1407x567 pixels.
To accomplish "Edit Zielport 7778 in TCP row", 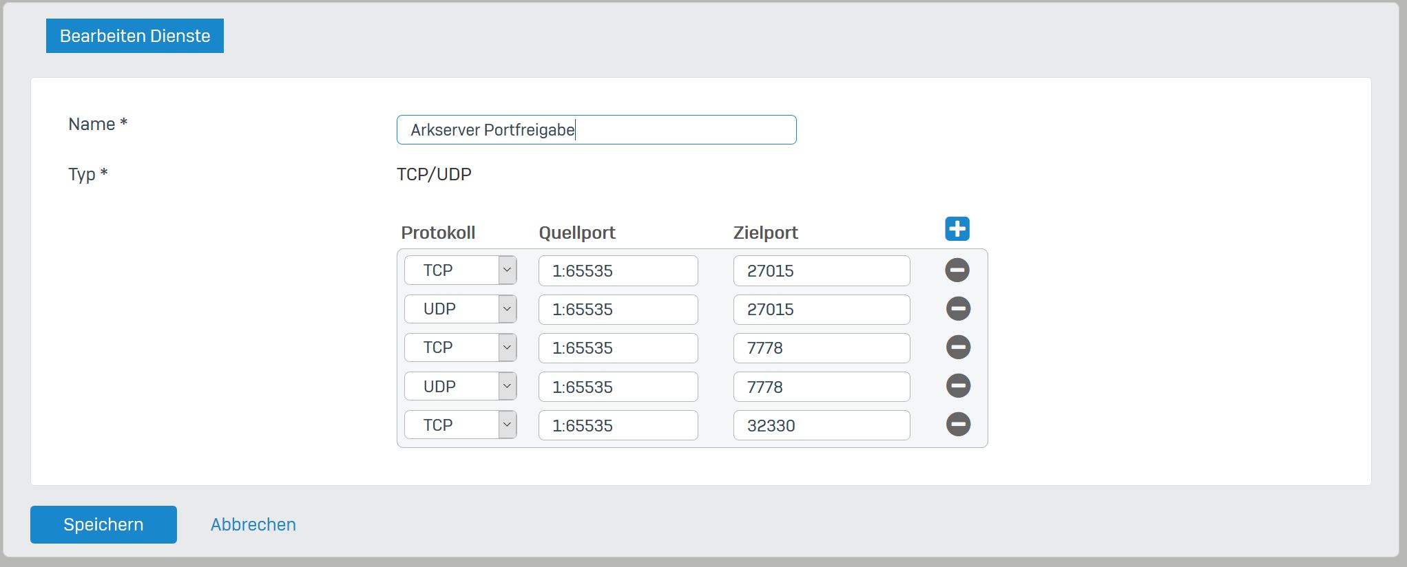I will pyautogui.click(x=822, y=347).
